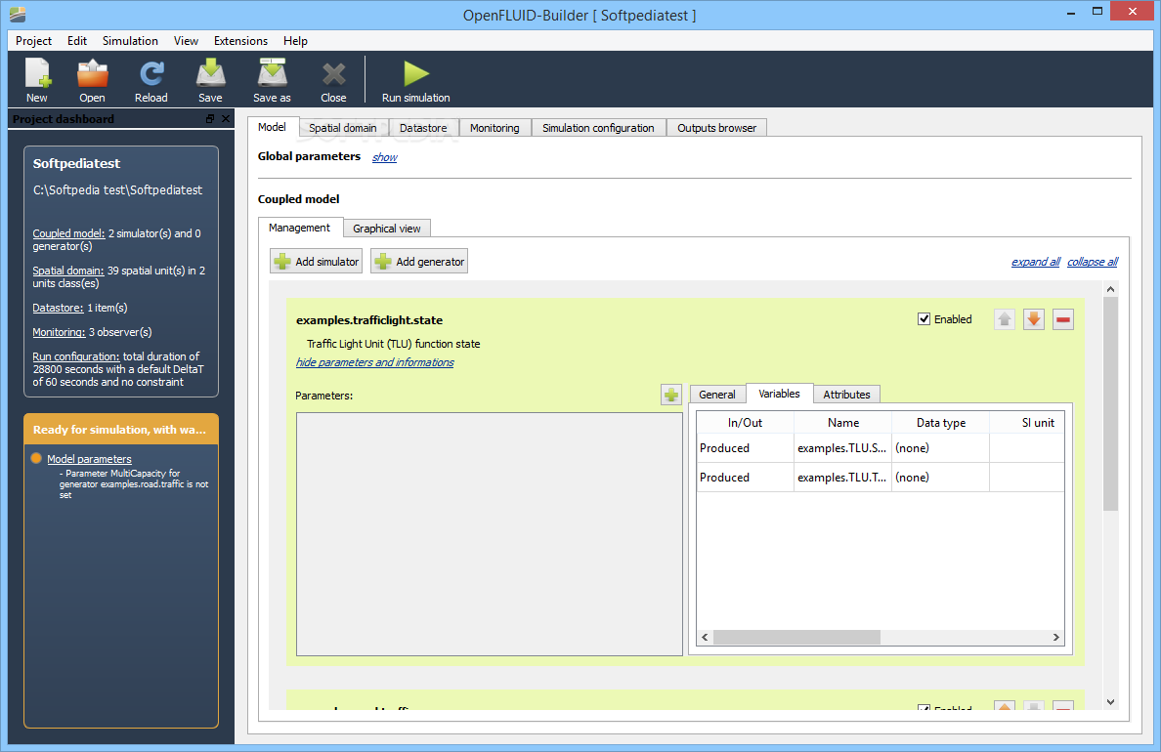Image resolution: width=1161 pixels, height=752 pixels.
Task: Run simulation with green play icon
Action: coord(416,80)
